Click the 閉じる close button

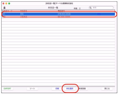(107, 89)
